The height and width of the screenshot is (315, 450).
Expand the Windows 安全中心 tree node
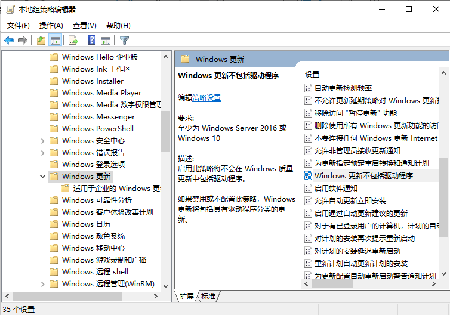[x=42, y=141]
